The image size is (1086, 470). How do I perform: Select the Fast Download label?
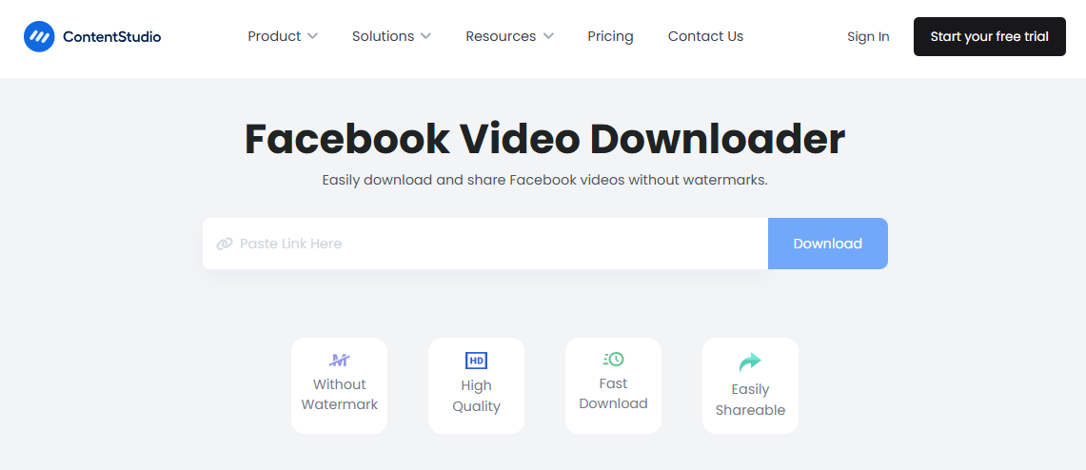[x=614, y=393]
